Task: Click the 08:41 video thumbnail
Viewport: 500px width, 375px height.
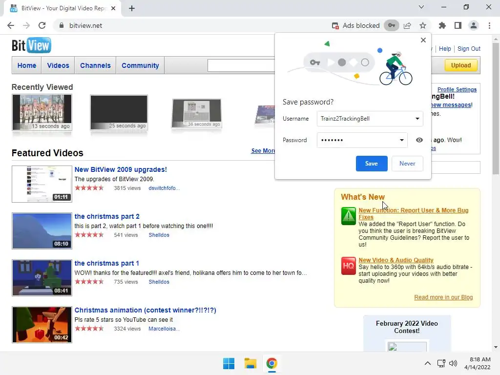Action: [42, 278]
